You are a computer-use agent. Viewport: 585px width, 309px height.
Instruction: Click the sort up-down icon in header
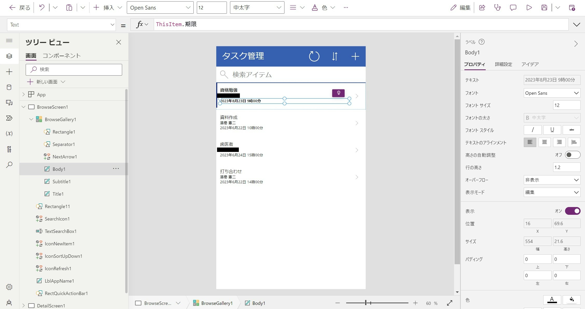click(335, 56)
